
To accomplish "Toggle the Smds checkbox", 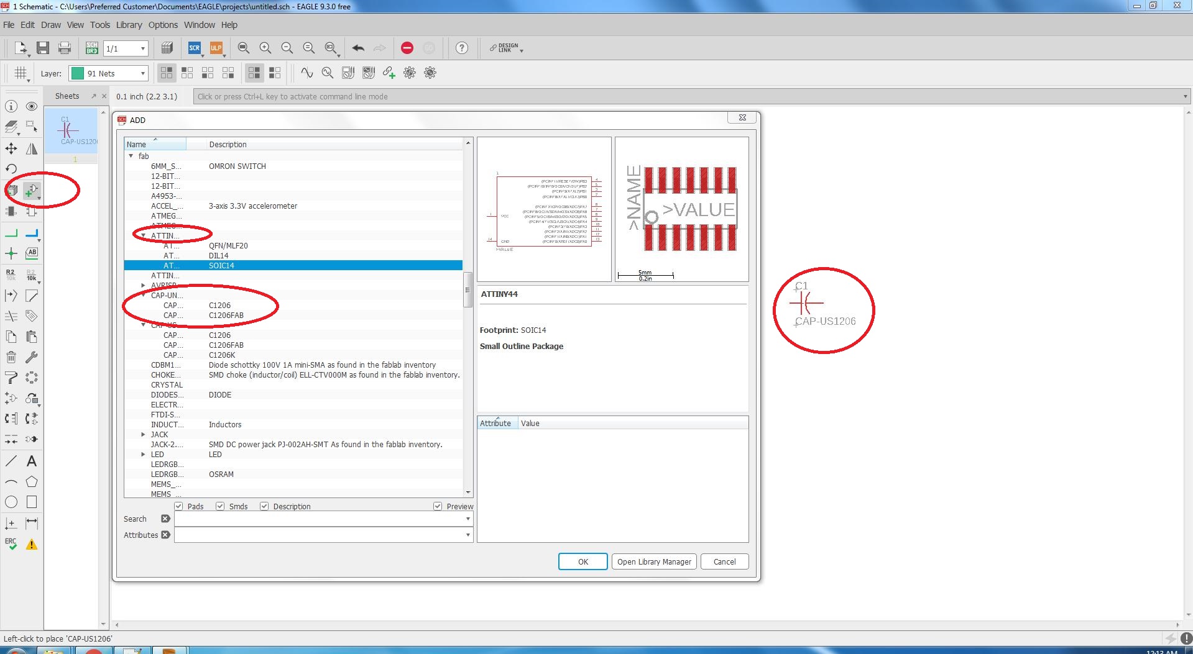I will point(220,506).
